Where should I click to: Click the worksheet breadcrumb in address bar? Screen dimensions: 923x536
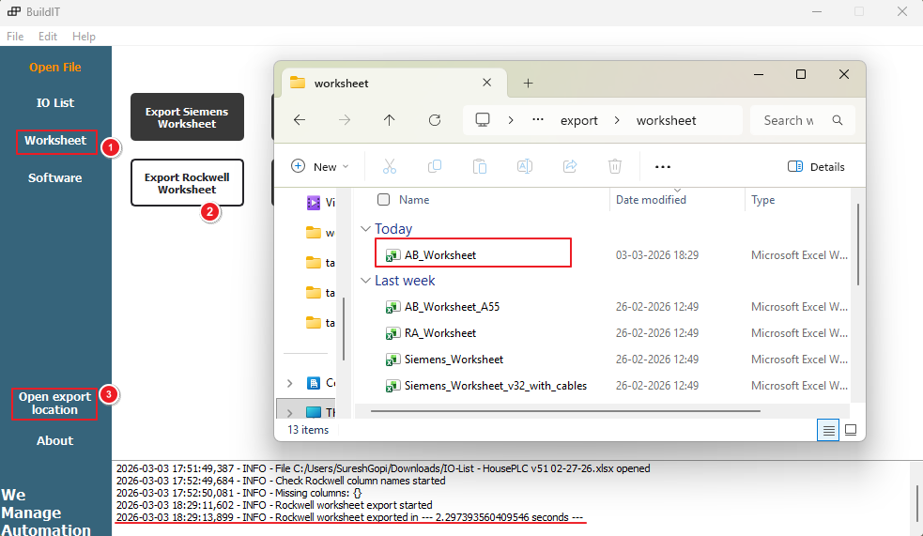pyautogui.click(x=666, y=120)
